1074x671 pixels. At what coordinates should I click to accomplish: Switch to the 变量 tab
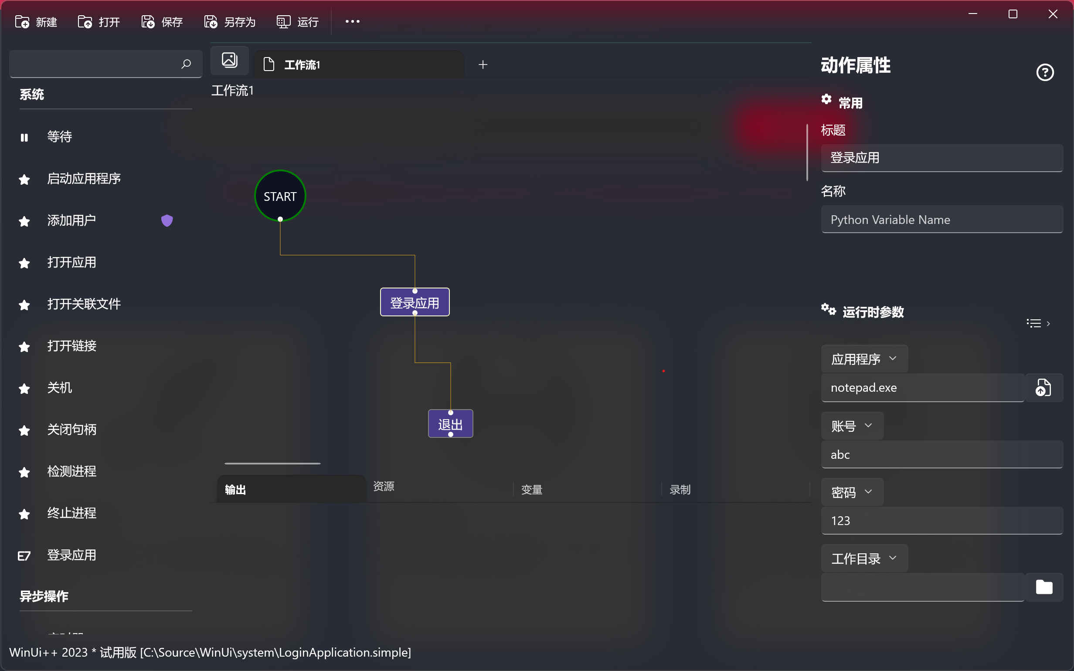(x=532, y=489)
